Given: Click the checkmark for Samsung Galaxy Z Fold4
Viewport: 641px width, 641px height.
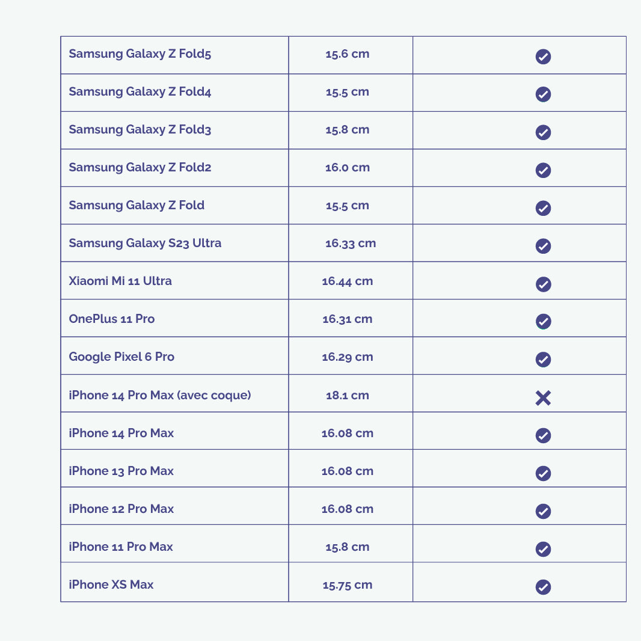Looking at the screenshot, I should (x=543, y=94).
